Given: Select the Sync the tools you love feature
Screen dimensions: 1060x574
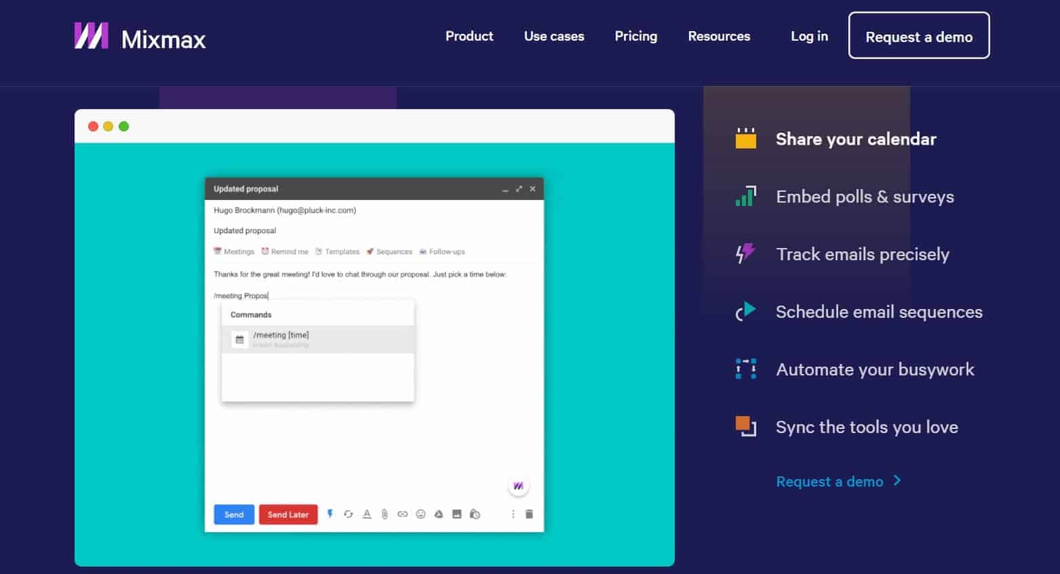Looking at the screenshot, I should point(867,427).
